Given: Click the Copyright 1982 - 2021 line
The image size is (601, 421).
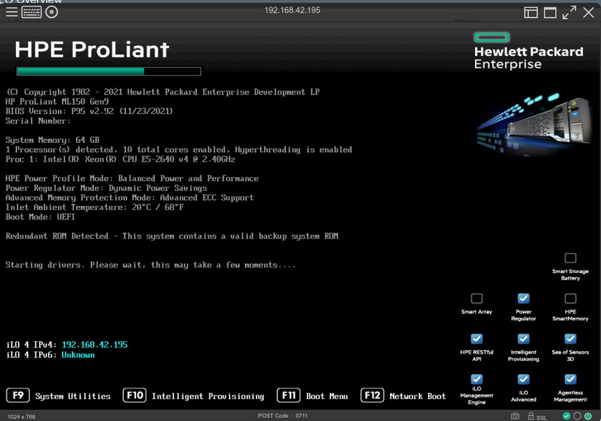Looking at the screenshot, I should coord(163,92).
